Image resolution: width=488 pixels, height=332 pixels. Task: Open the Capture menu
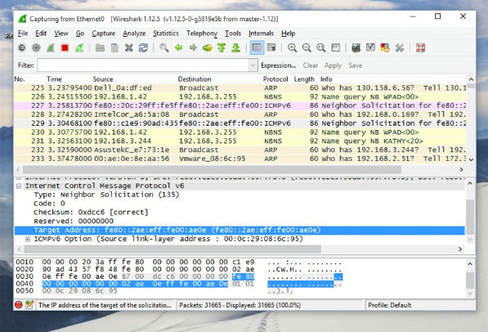[x=103, y=34]
